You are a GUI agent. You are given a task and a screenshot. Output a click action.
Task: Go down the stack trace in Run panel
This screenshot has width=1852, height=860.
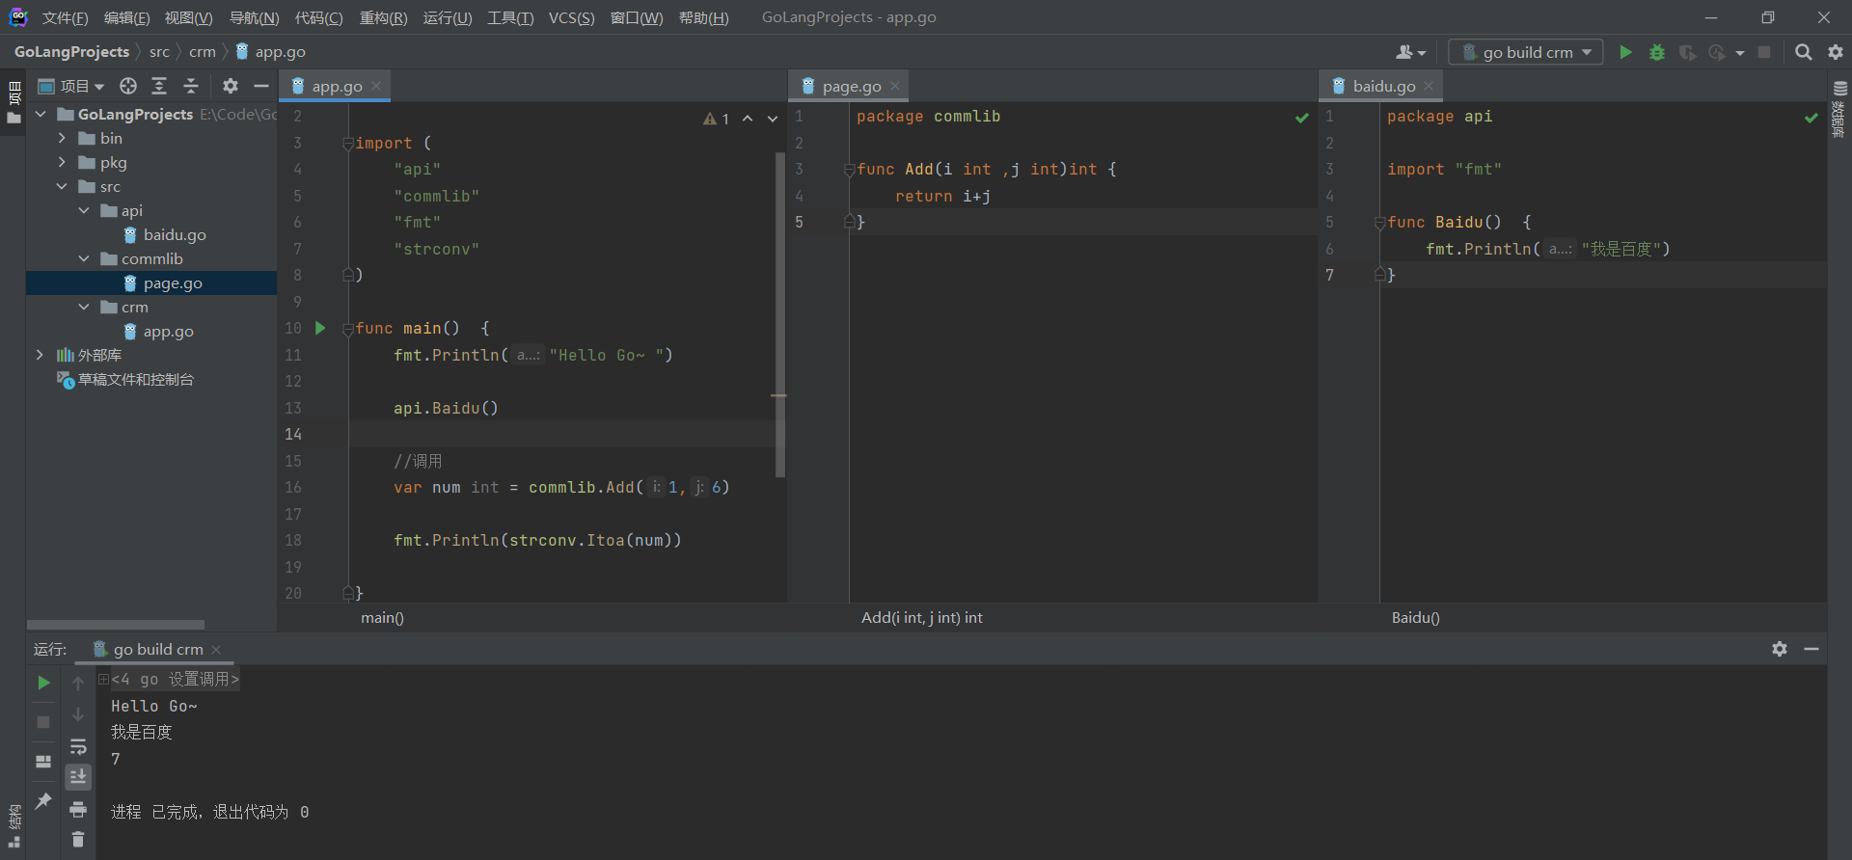(78, 714)
